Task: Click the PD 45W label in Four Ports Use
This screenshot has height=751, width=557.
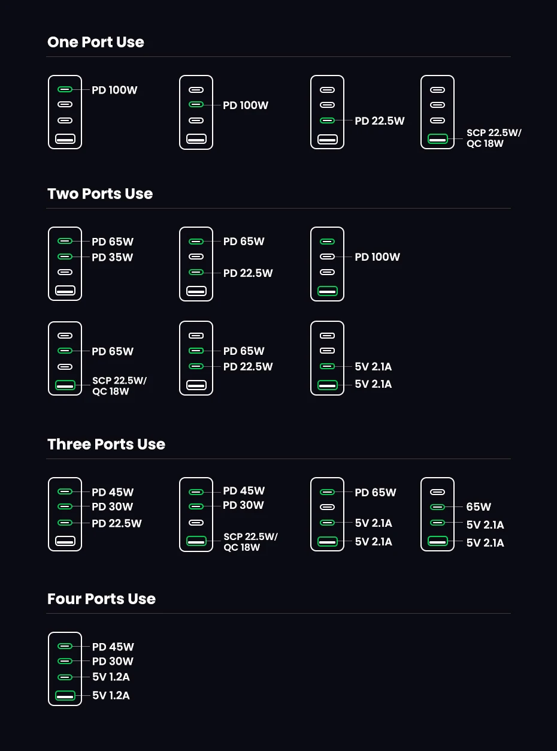Action: (113, 647)
